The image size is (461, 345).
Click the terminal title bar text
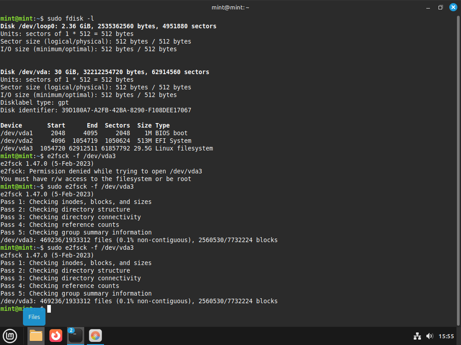click(x=230, y=7)
